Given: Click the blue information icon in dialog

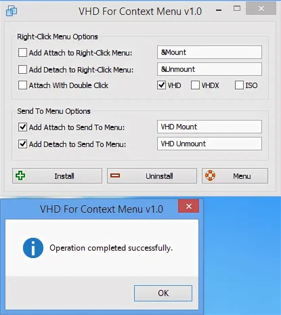Looking at the screenshot, I should [33, 248].
